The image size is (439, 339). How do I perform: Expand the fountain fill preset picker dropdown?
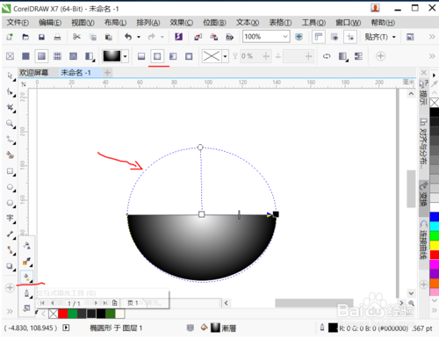(x=126, y=56)
